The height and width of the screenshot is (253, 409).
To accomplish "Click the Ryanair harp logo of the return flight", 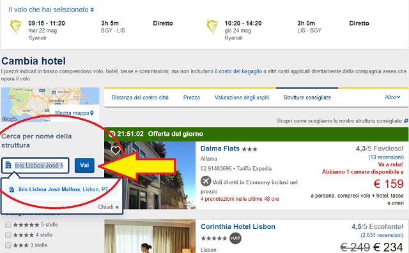I will click(x=212, y=27).
